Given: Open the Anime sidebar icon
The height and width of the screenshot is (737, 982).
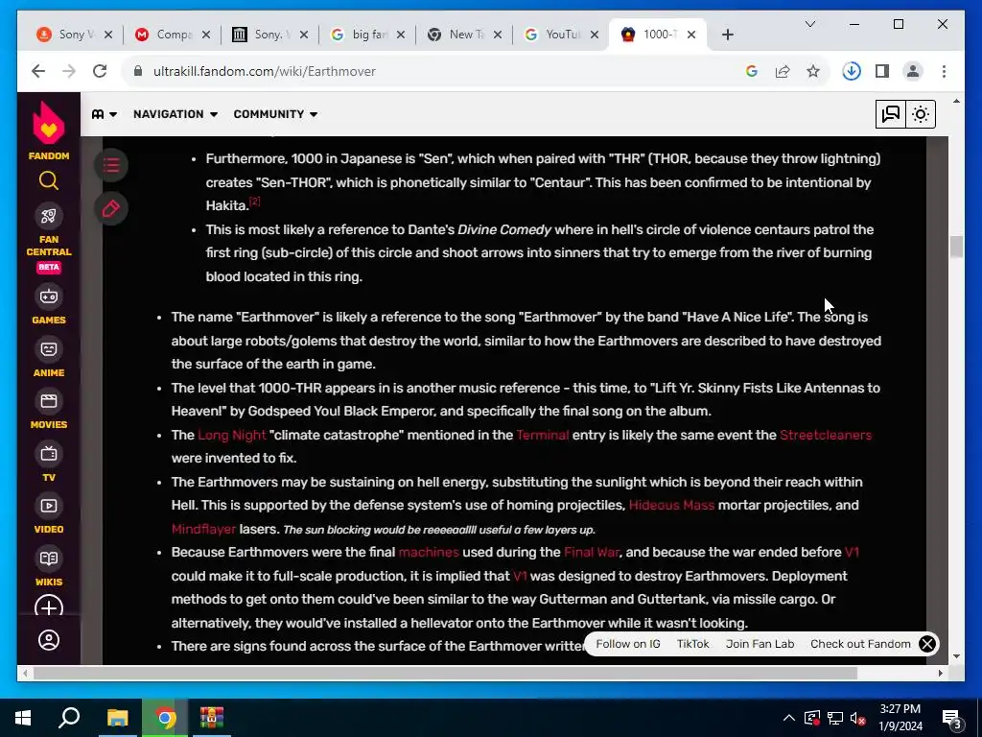Looking at the screenshot, I should pos(49,349).
